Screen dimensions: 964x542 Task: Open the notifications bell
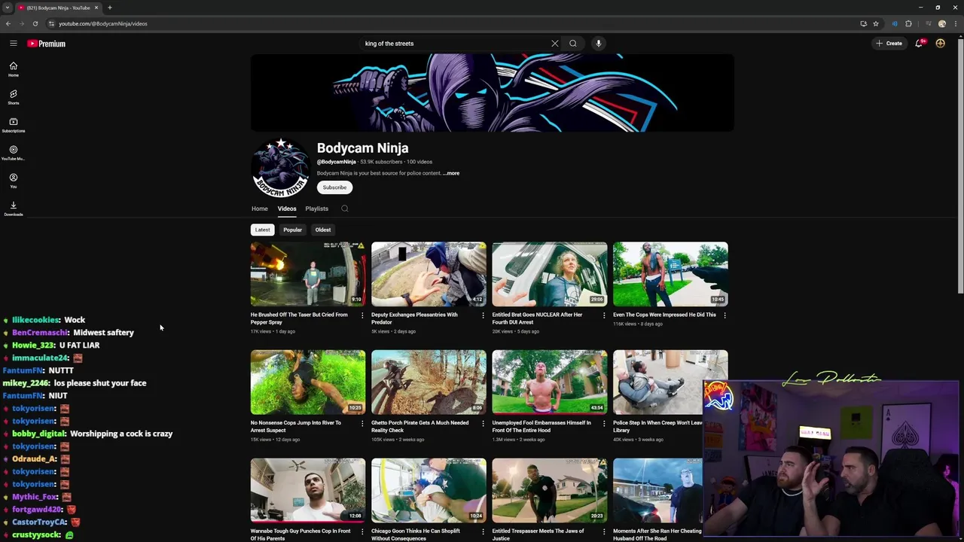[x=919, y=44]
